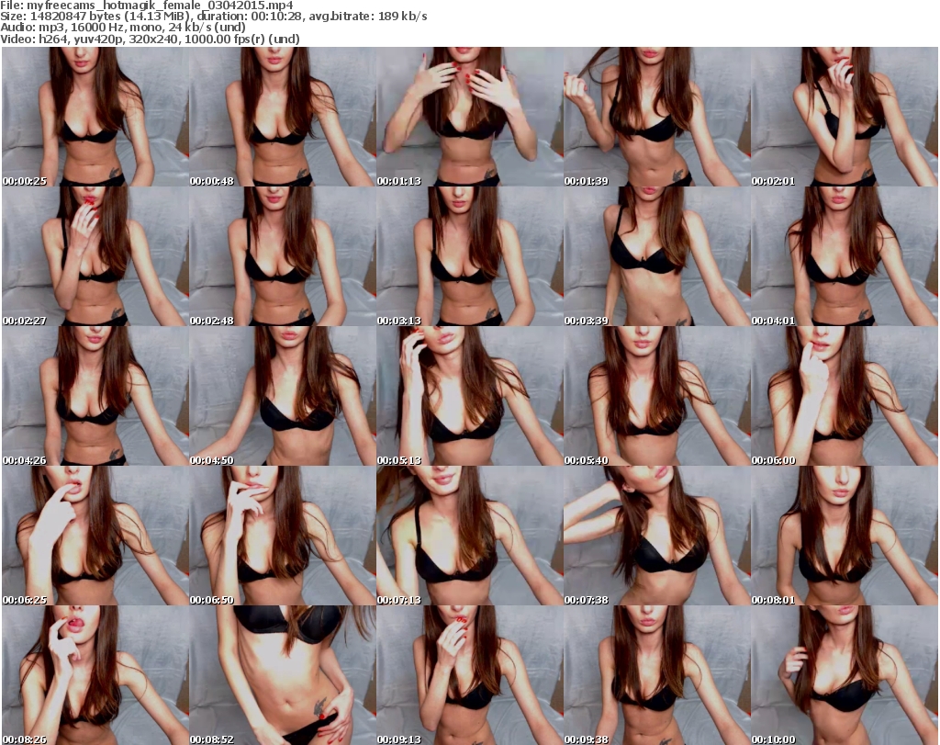This screenshot has width=940, height=745.
Task: Open the final frame at 00:10:00
Action: (844, 675)
